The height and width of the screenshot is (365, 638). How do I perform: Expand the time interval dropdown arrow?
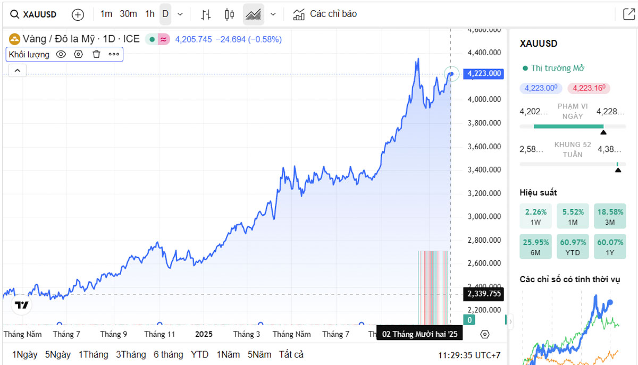tap(180, 14)
